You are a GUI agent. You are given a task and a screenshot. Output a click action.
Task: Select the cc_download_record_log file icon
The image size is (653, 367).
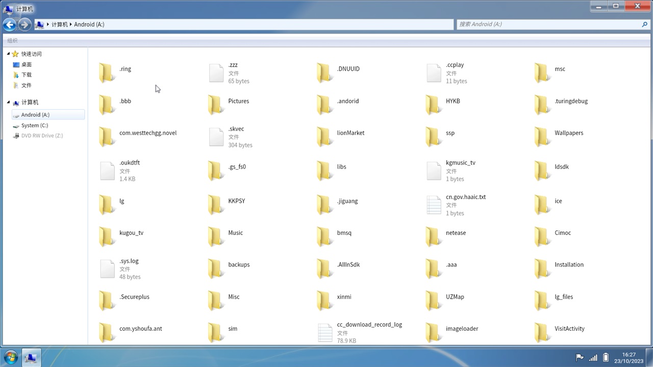pos(325,333)
